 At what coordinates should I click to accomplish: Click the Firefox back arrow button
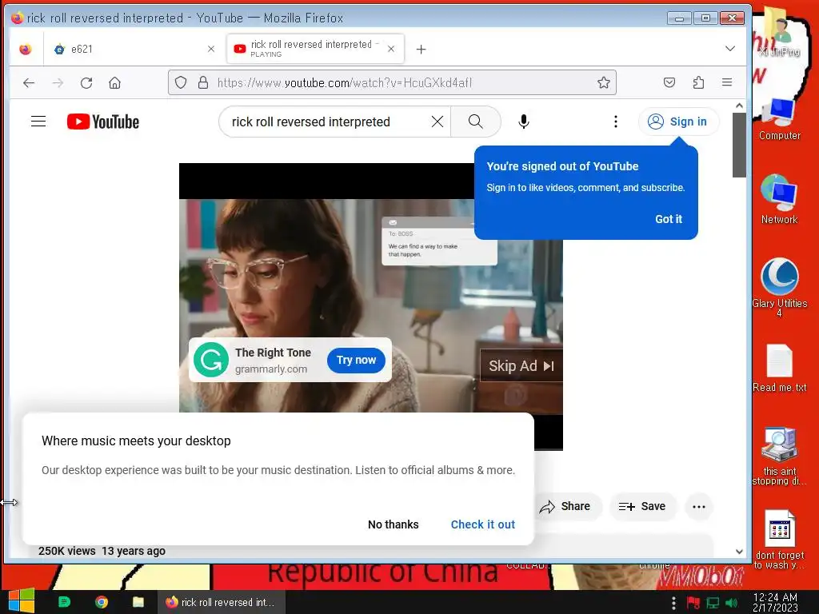pos(29,82)
